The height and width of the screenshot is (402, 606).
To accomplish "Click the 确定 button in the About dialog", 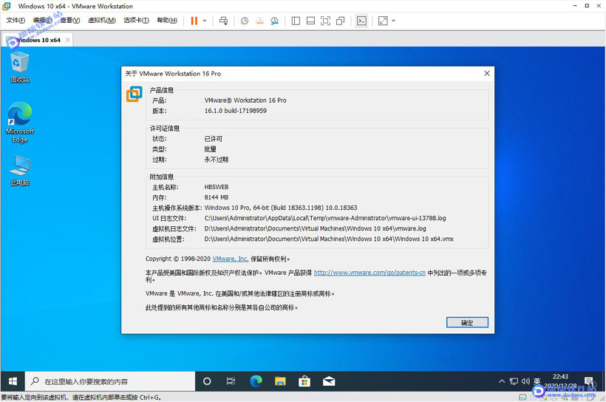I will click(x=467, y=322).
